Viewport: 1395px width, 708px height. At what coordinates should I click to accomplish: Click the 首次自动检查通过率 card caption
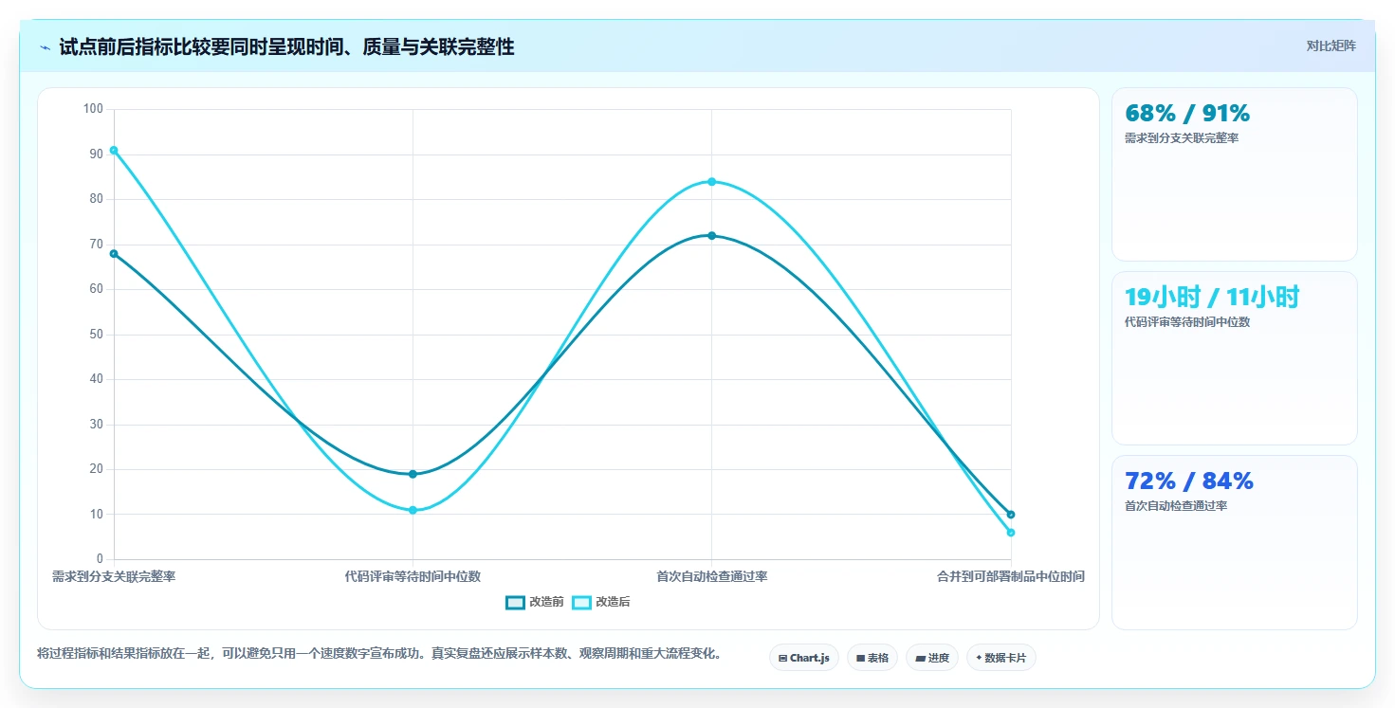[1176, 506]
